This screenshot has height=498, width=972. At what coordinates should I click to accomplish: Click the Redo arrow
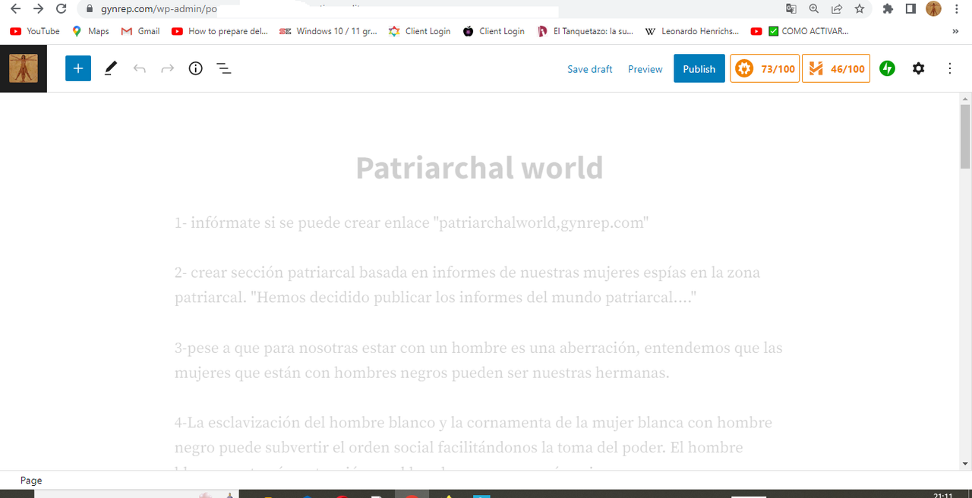(x=168, y=68)
